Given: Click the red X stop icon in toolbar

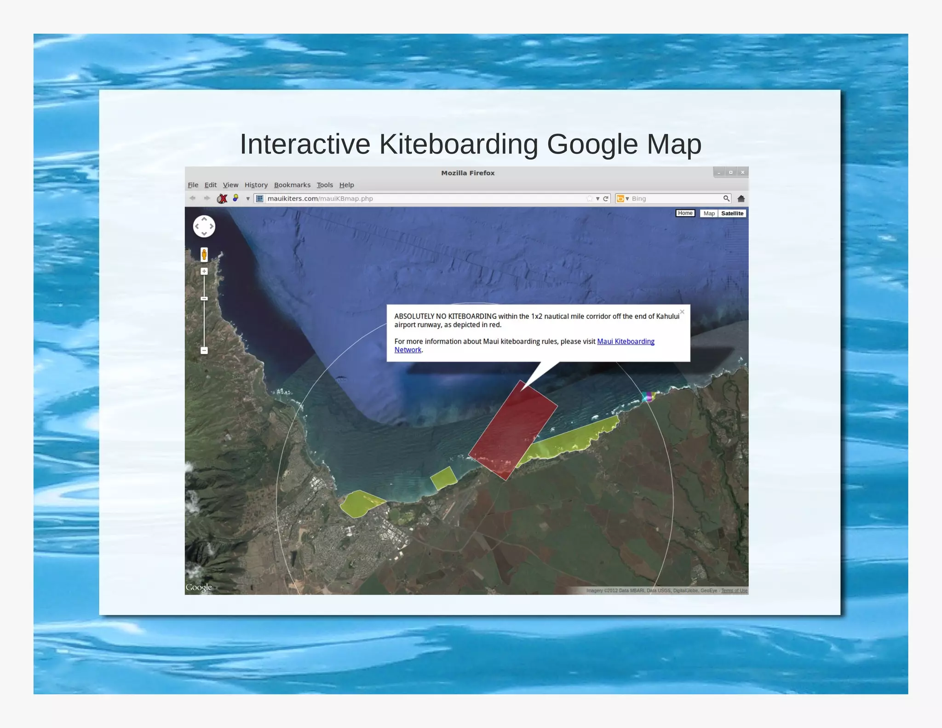Looking at the screenshot, I should (222, 198).
